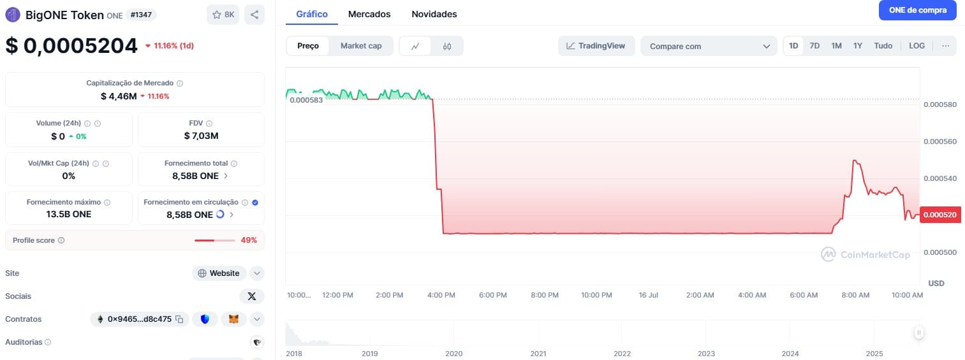Viewport: 965px width, 360px height.
Task: Click the $ 4,46M market cap value
Action: point(119,96)
